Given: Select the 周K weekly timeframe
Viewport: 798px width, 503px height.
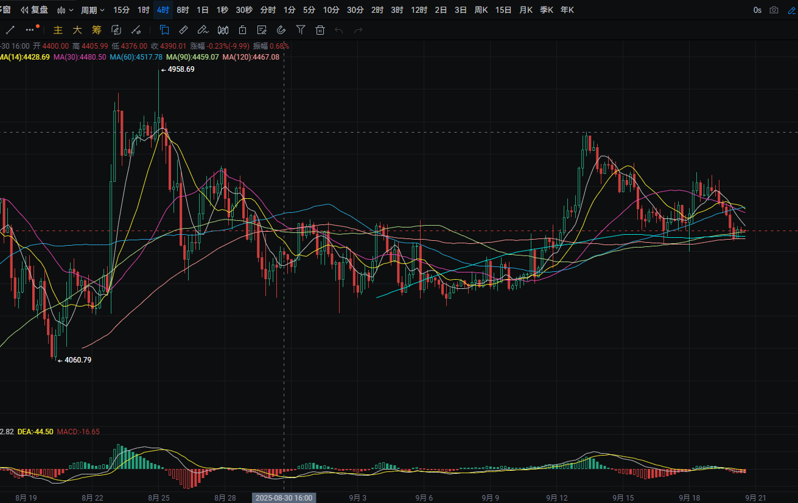Looking at the screenshot, I should [x=481, y=10].
